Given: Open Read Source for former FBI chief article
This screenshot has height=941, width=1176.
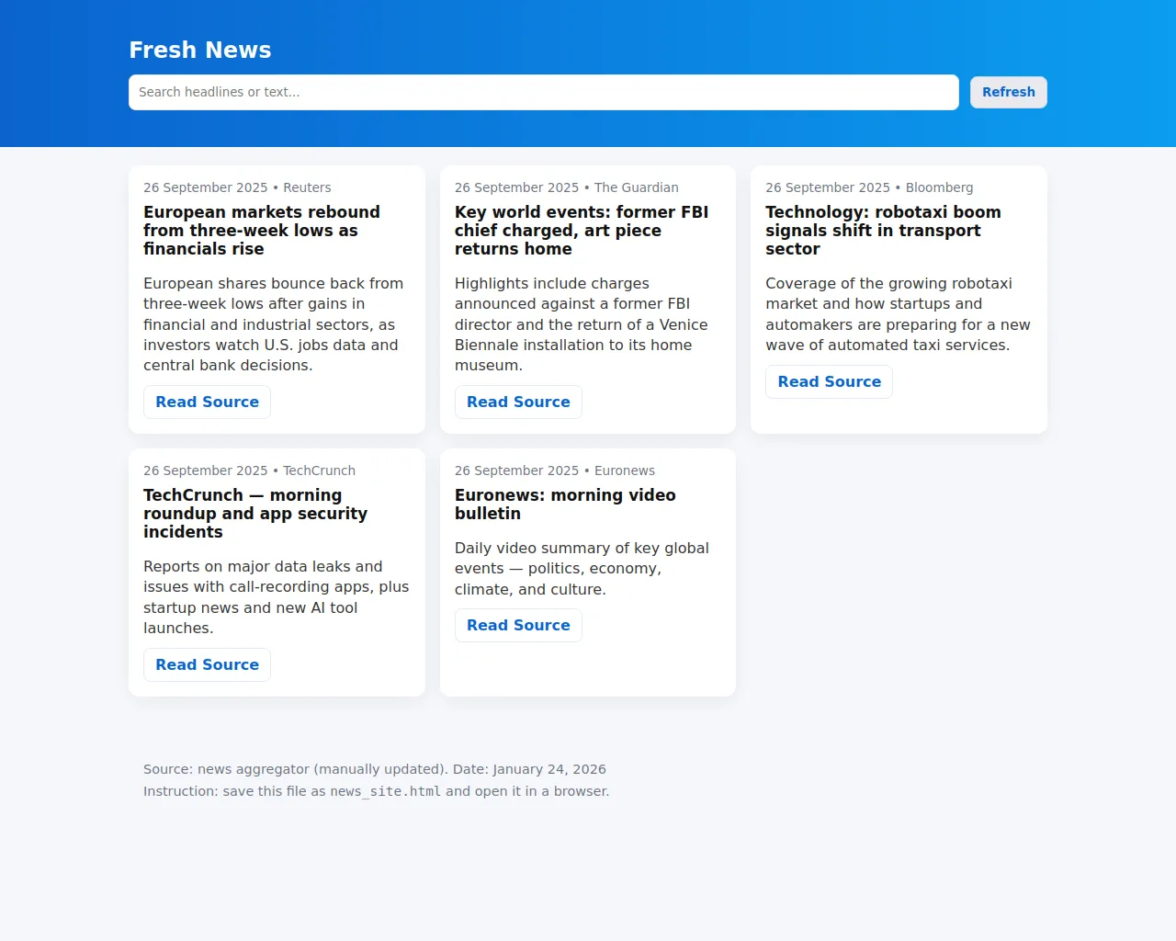Looking at the screenshot, I should point(518,402).
